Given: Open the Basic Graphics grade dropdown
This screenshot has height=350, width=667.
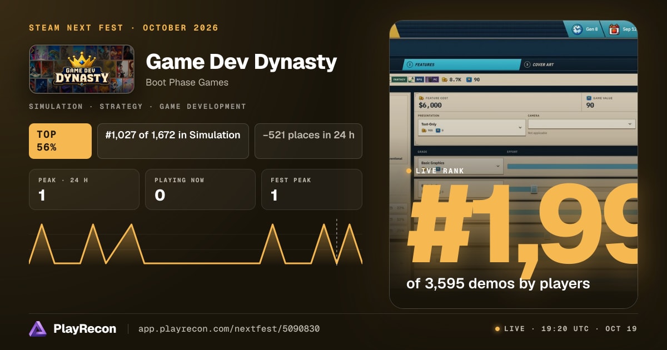Looking at the screenshot, I should 460,166.
